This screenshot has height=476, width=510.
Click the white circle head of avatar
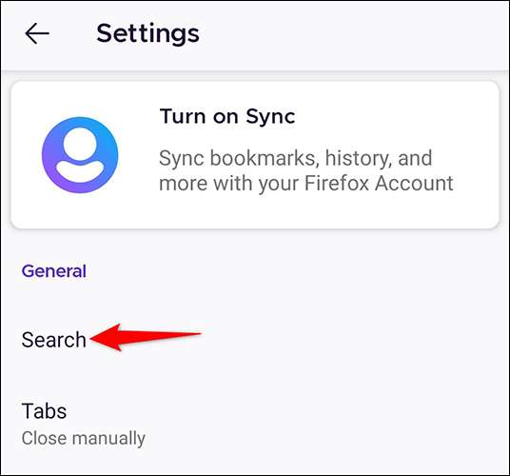click(80, 144)
